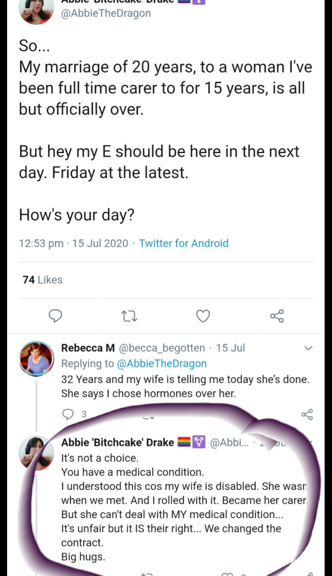This screenshot has width=332, height=576.
Task: Click the @AbbieTheDragon handle under the header
Action: click(x=106, y=13)
